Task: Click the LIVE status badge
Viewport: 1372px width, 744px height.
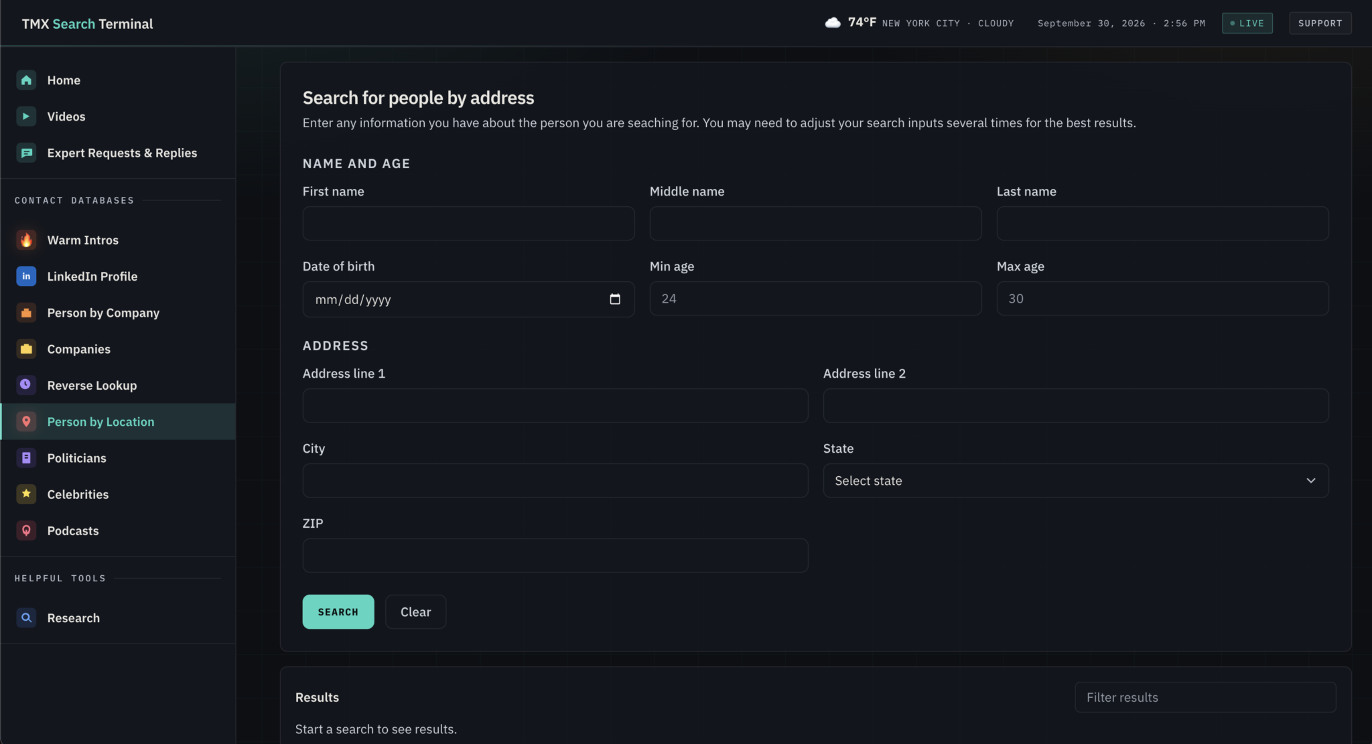Action: tap(1247, 23)
